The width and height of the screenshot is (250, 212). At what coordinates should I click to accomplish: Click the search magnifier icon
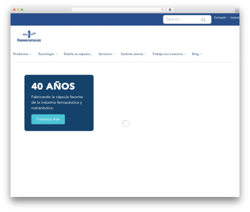(x=203, y=20)
